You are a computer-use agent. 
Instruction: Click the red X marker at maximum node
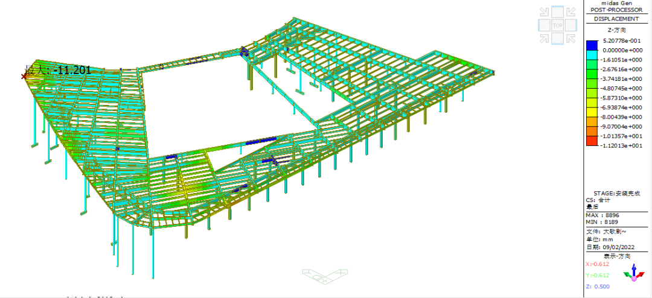tap(24, 76)
